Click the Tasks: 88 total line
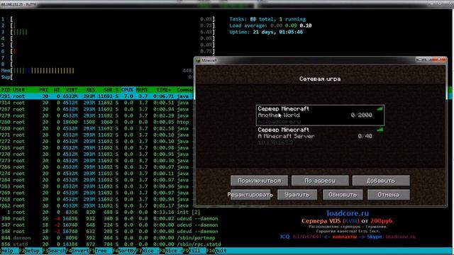This screenshot has height=255, width=454. click(267, 19)
